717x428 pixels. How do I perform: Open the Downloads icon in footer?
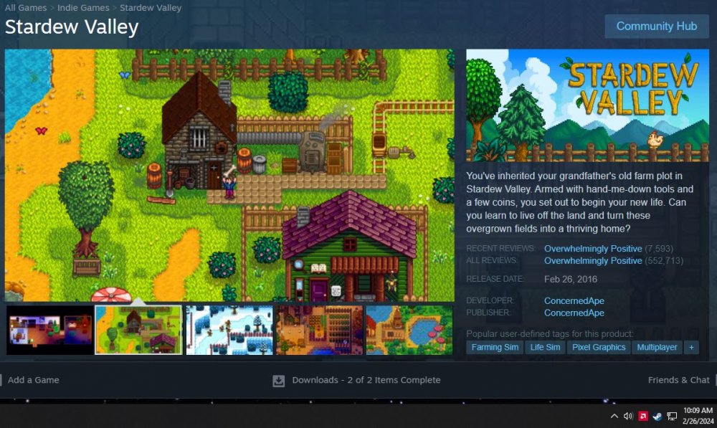278,381
